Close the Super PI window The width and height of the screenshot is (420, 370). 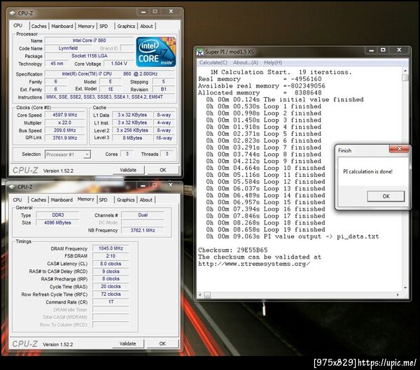click(399, 50)
